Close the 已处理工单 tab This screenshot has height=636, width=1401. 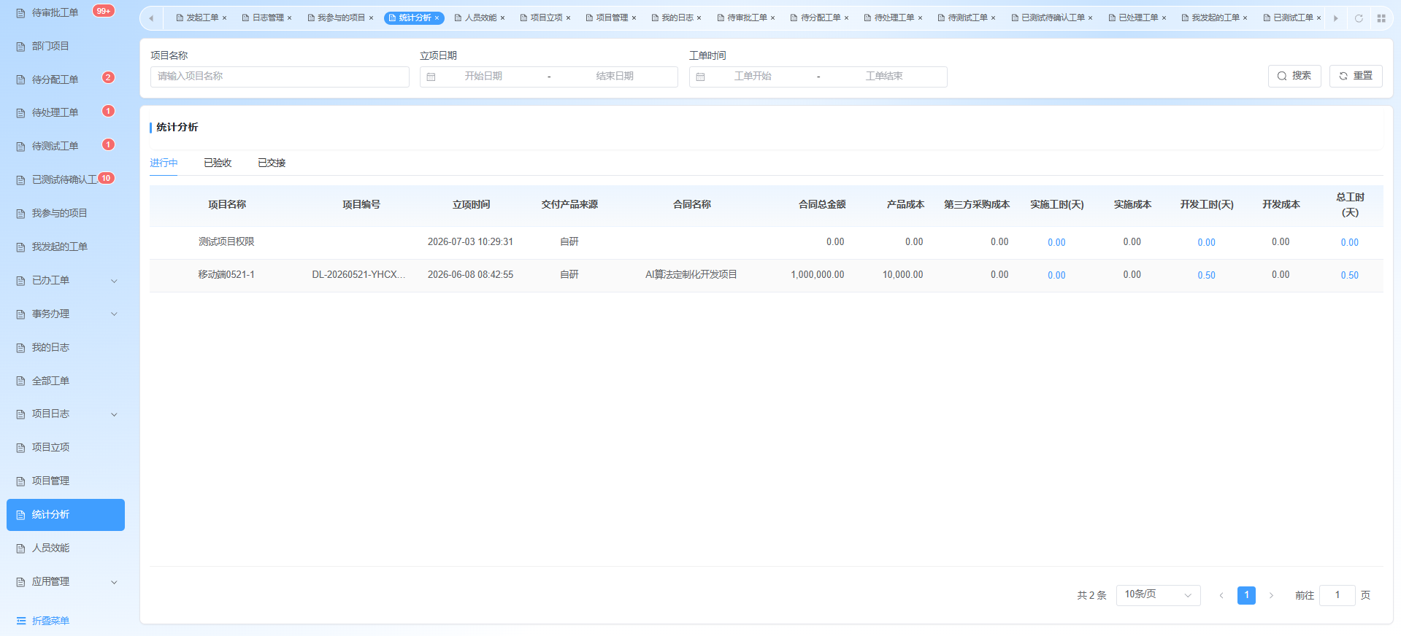[x=1164, y=18]
